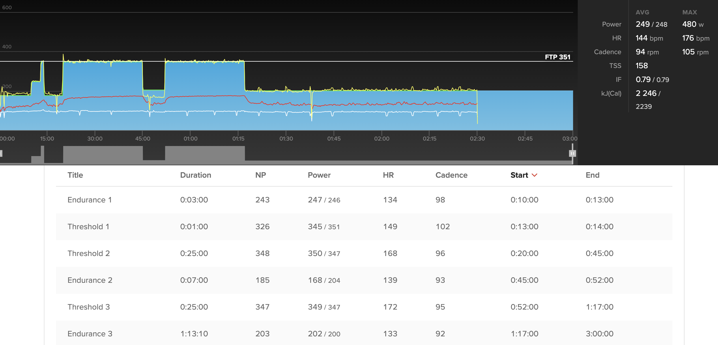Viewport: 718px width, 345px height.
Task: Click the red sort chevron beside Start
Action: point(534,175)
